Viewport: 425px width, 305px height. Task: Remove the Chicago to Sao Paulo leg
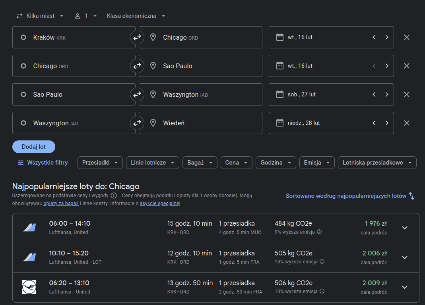(x=407, y=66)
